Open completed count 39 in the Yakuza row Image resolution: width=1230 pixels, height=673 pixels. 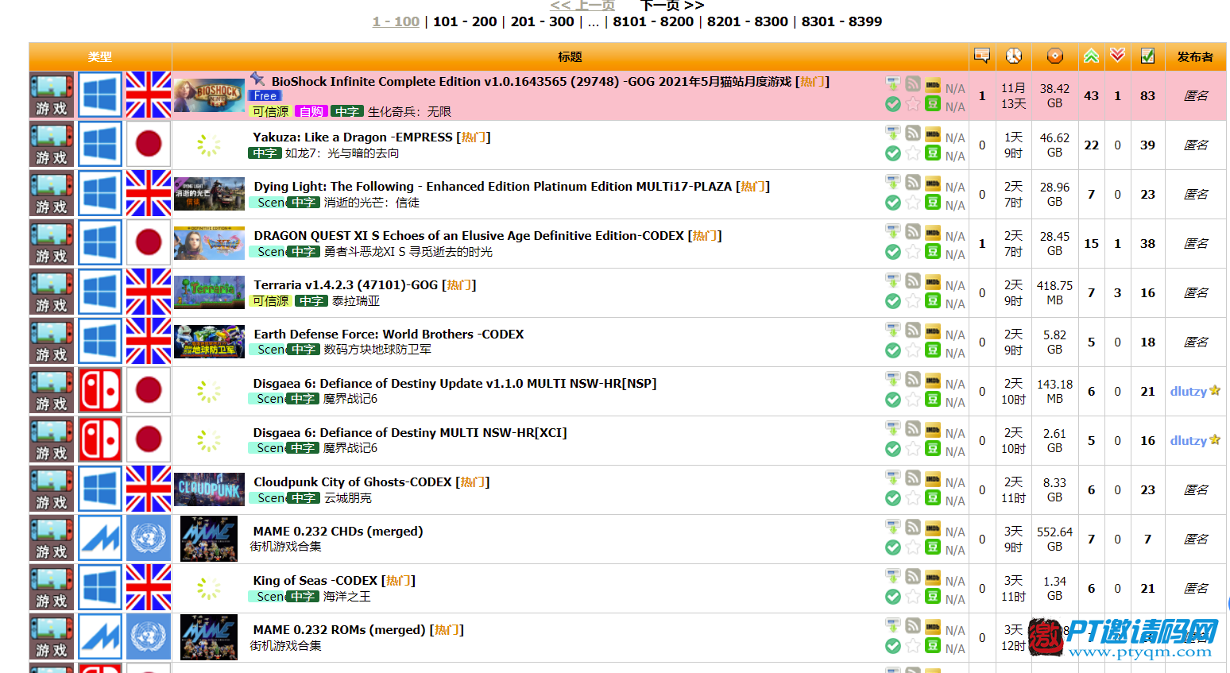pyautogui.click(x=1147, y=145)
